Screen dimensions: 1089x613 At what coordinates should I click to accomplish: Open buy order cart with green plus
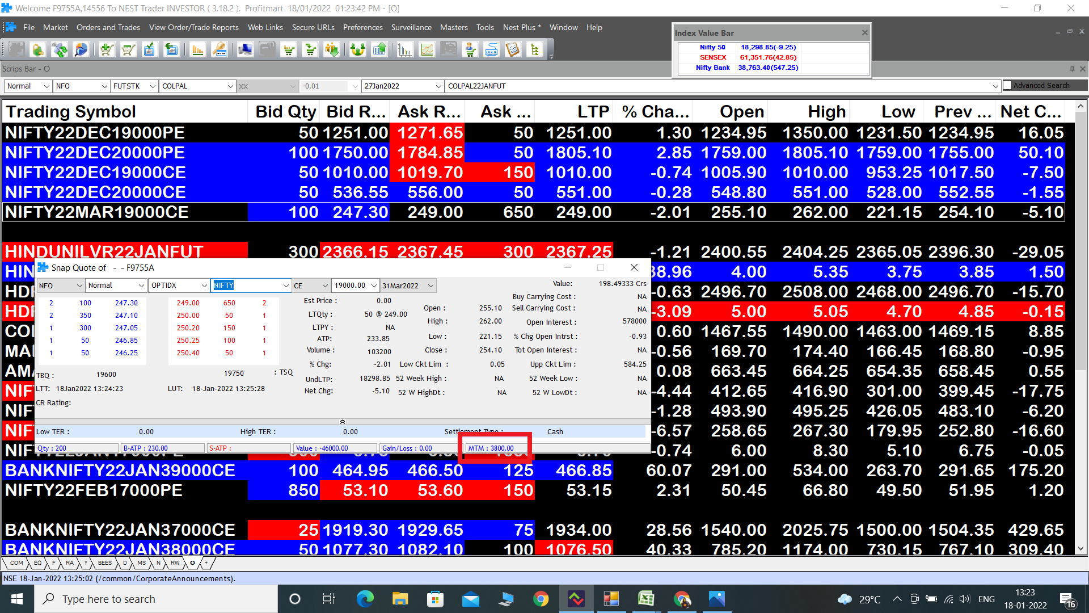pyautogui.click(x=106, y=50)
